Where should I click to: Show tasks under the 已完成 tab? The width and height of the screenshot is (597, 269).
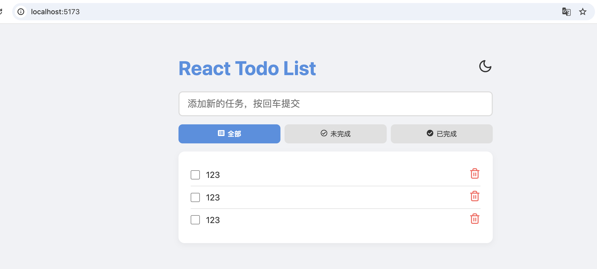point(441,134)
